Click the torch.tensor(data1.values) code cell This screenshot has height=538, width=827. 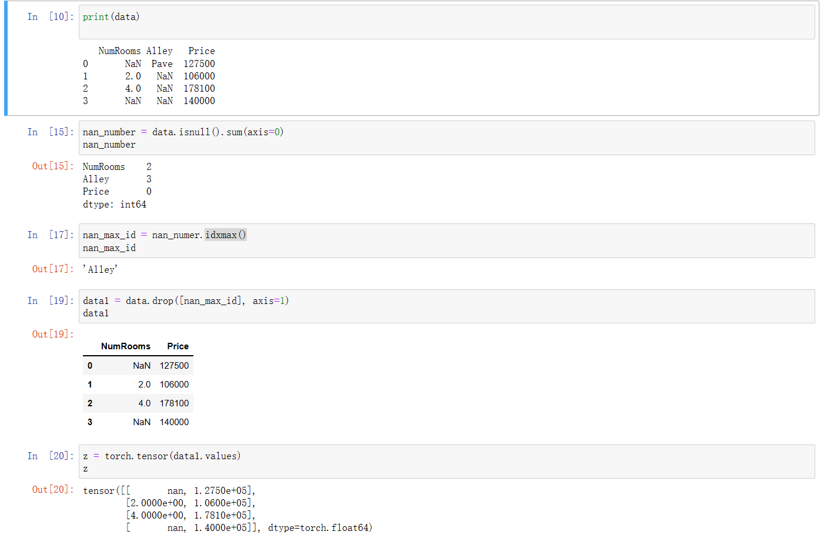point(447,462)
